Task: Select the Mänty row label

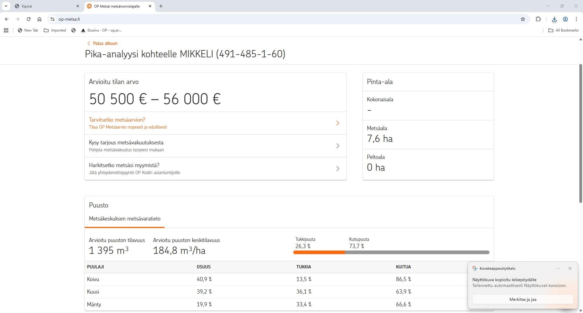Action: pyautogui.click(x=94, y=305)
